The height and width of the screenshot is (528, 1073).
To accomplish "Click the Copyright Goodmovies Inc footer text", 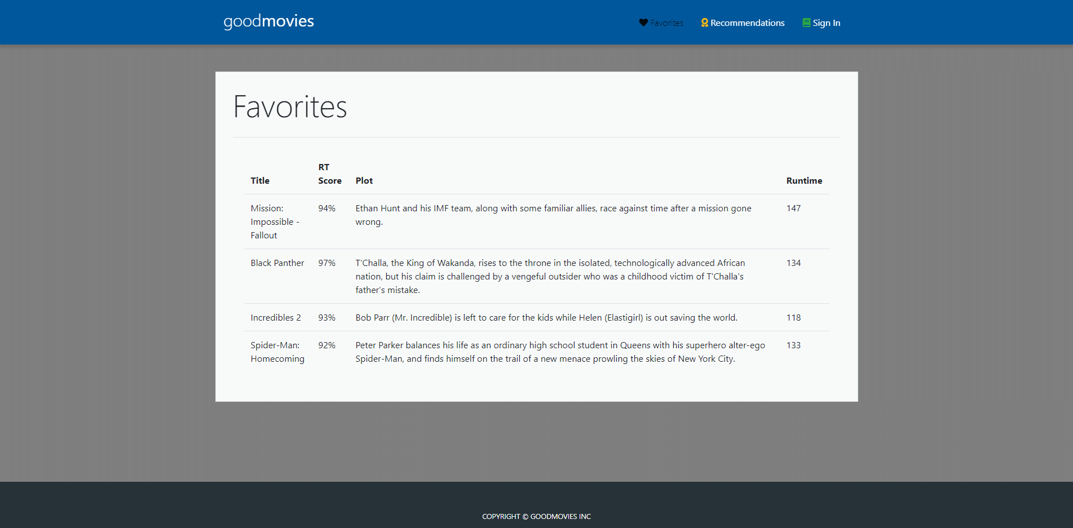I will [x=536, y=517].
